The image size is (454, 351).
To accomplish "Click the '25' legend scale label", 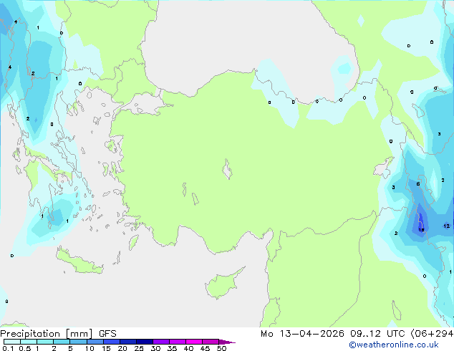I will coord(139,348).
